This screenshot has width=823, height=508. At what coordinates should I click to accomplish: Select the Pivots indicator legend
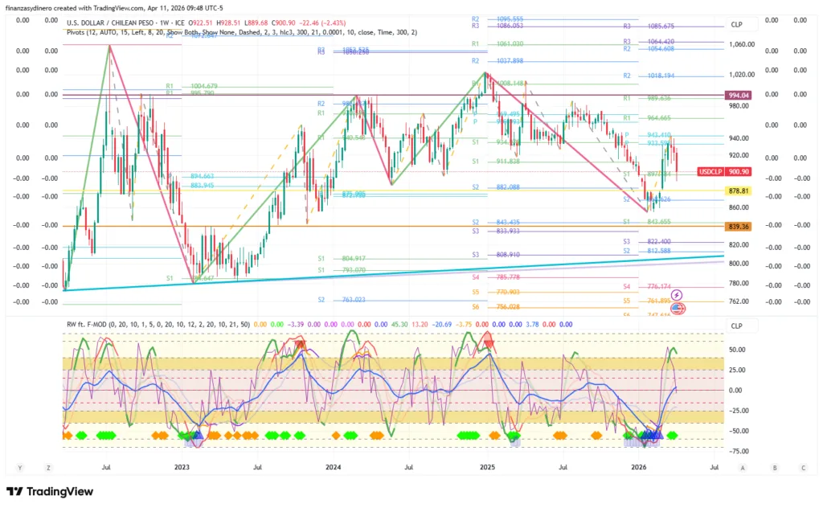coord(84,32)
